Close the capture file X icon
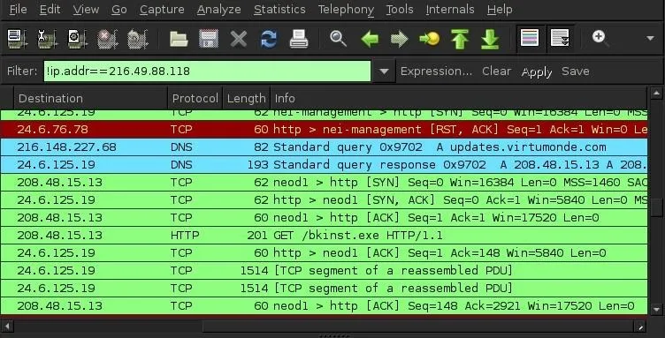 [239, 40]
